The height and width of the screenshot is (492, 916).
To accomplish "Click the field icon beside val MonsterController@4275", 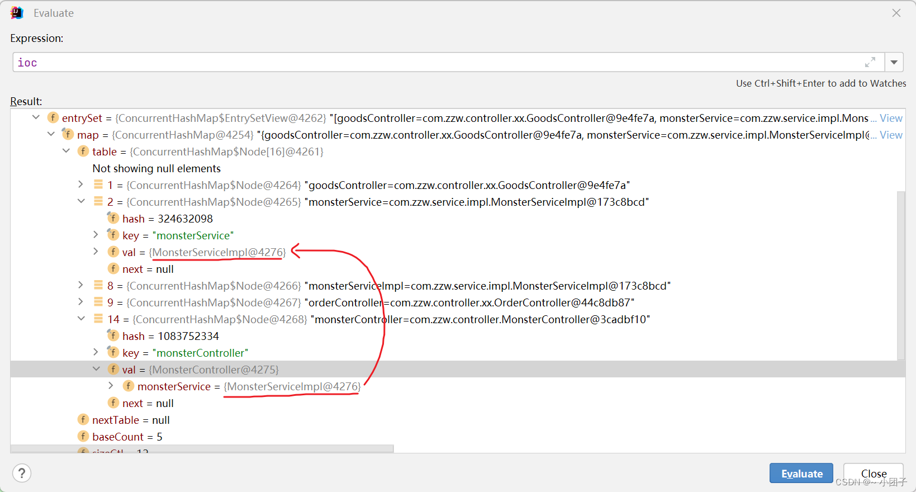I will [113, 369].
